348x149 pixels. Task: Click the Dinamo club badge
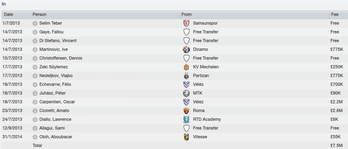186,50
